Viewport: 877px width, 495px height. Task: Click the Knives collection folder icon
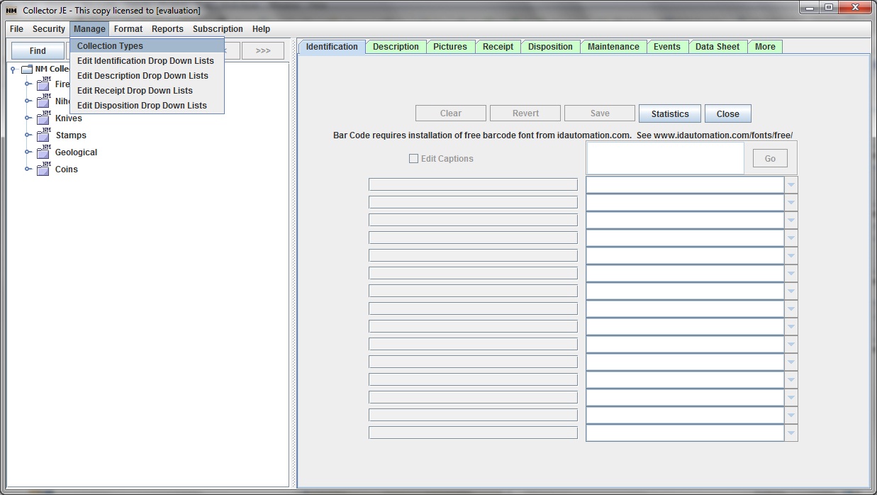point(43,118)
